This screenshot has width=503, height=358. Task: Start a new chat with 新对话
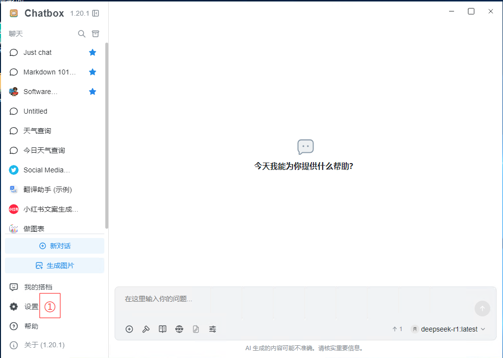[54, 246]
